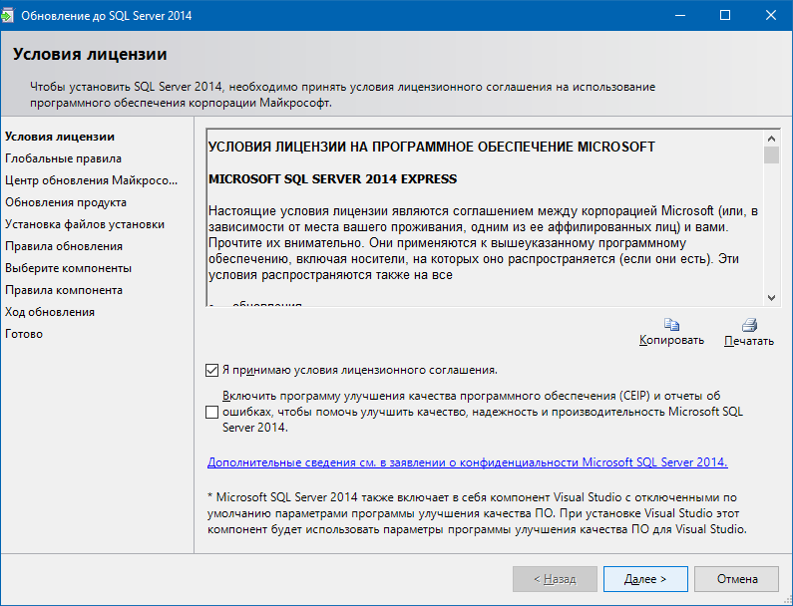The height and width of the screenshot is (606, 793).
Task: Click the license text scroll down arrow
Action: point(771,298)
